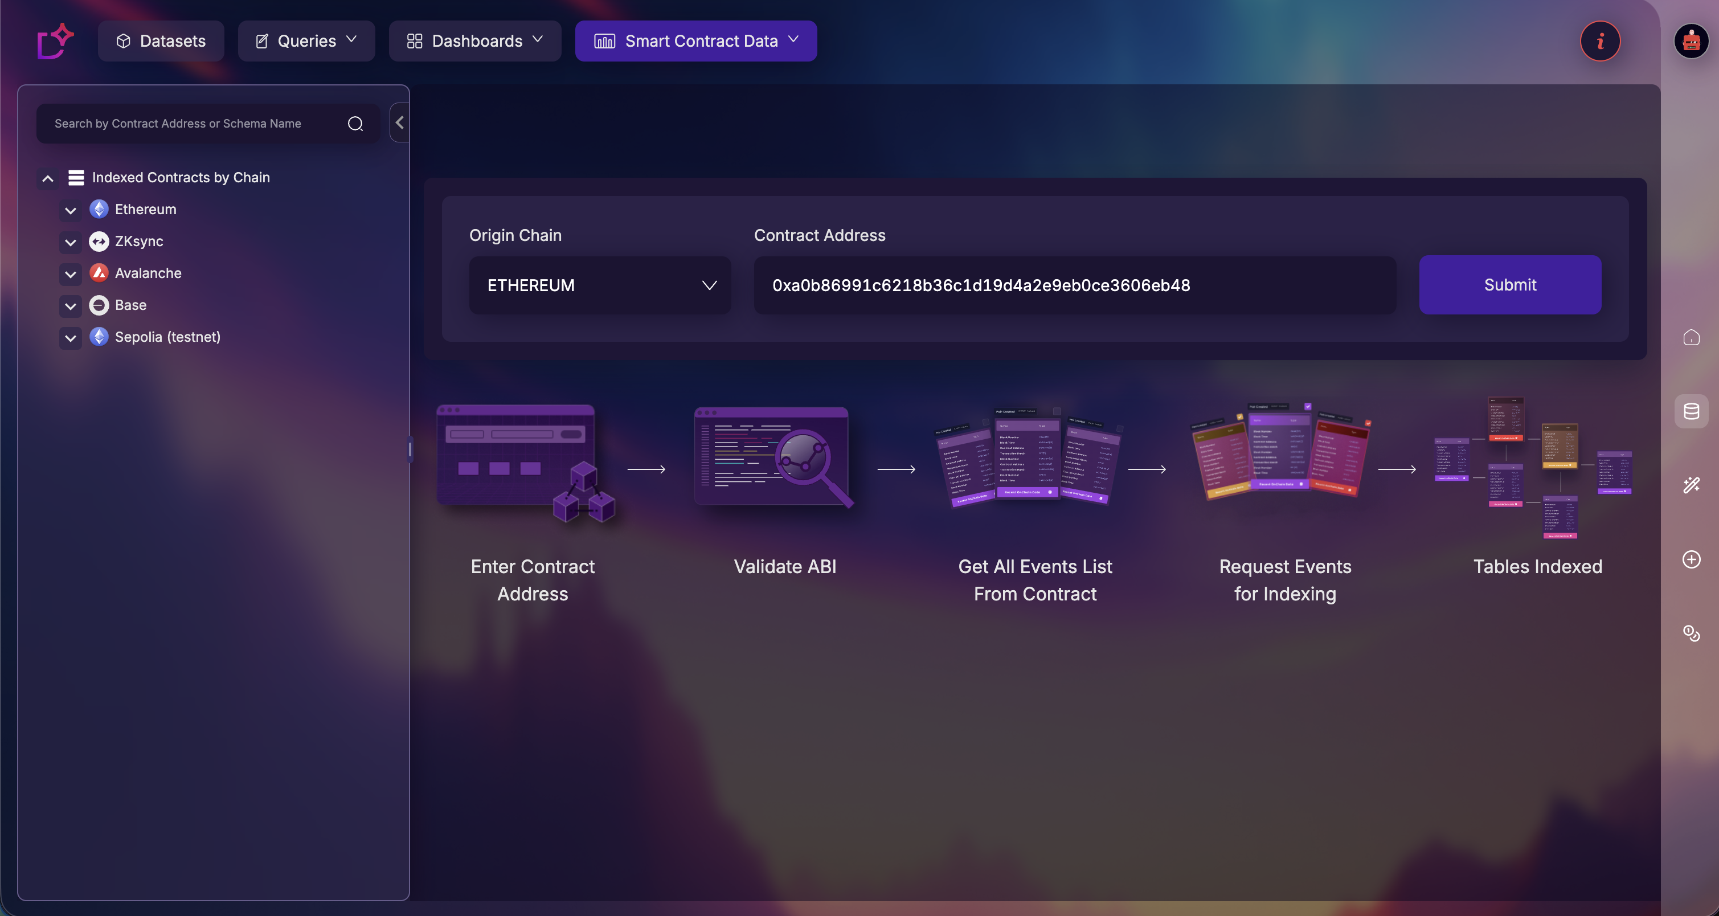Expand the Ethereum chain node

(x=70, y=210)
